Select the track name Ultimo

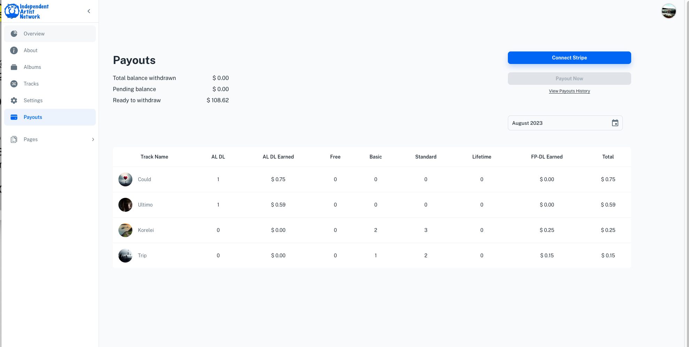(x=145, y=205)
